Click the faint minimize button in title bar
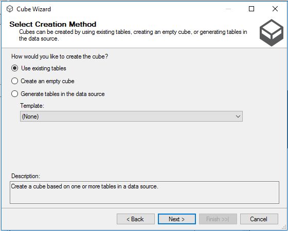Screen dimensions: 288x231 pos(228,9)
